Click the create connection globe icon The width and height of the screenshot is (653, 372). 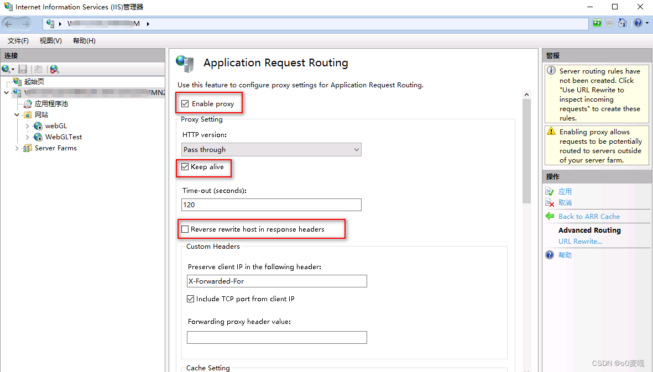click(x=6, y=69)
